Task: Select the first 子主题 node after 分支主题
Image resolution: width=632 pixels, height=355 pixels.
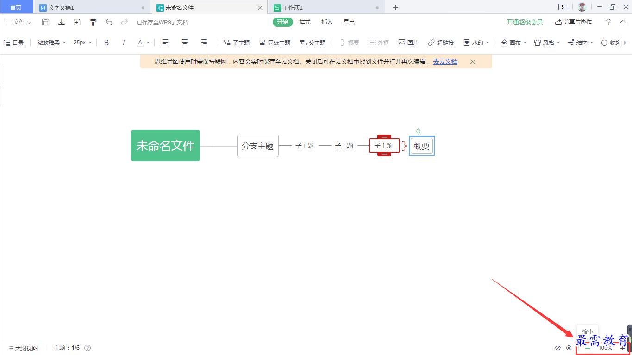Action: 305,146
